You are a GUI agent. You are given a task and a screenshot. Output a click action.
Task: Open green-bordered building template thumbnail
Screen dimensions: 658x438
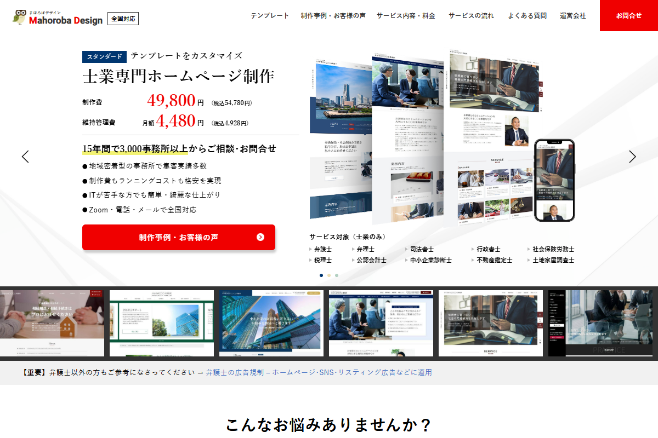coord(162,323)
